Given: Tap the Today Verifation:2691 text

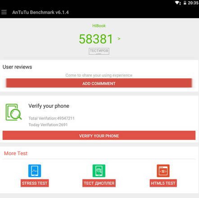Looking at the screenshot, I should [x=48, y=125].
